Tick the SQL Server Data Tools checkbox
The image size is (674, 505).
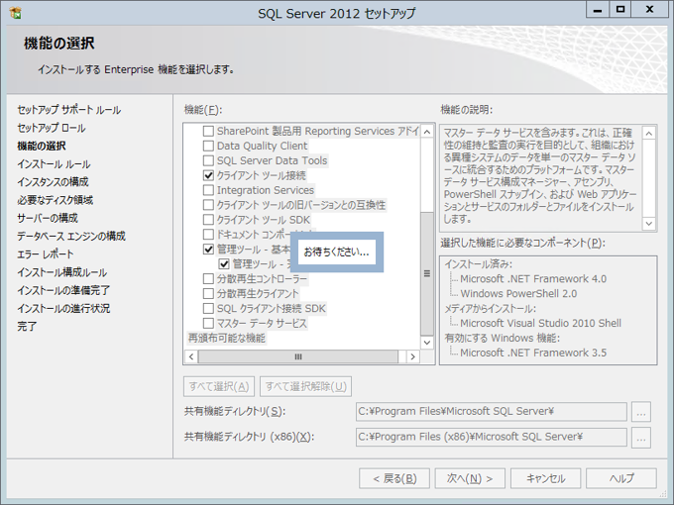208,160
